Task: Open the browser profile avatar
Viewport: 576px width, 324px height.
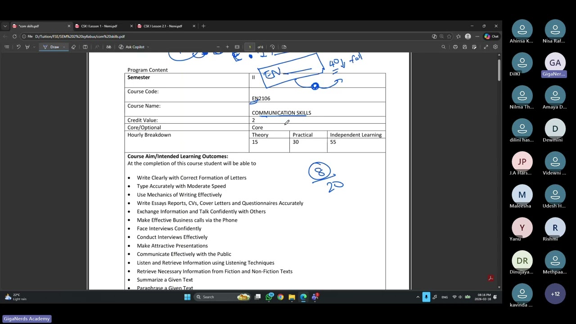Action: tap(468, 36)
